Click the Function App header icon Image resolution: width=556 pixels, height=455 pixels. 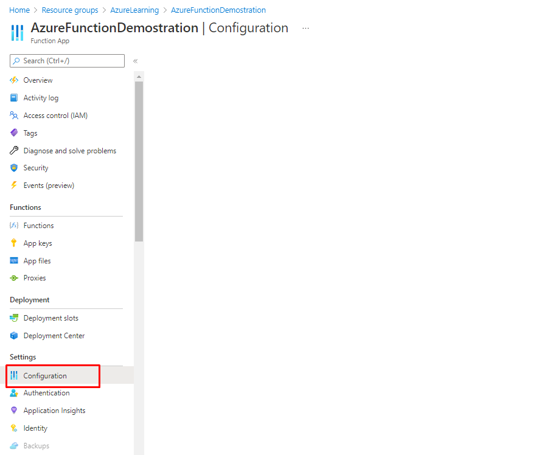pos(17,33)
